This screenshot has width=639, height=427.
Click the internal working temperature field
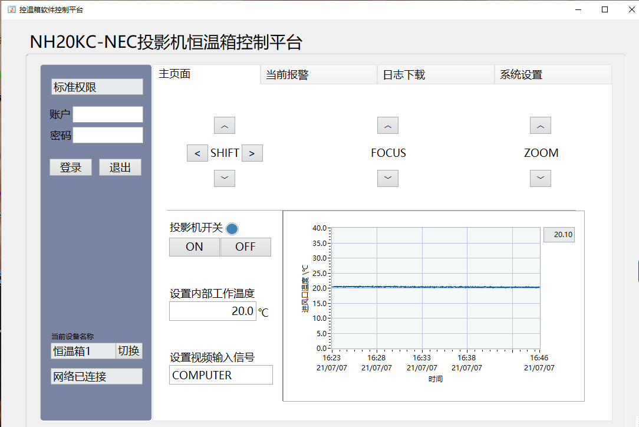point(213,311)
